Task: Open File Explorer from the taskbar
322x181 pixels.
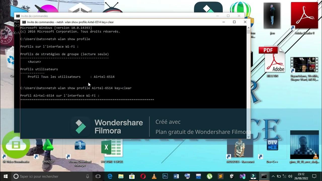Action: tap(121, 176)
